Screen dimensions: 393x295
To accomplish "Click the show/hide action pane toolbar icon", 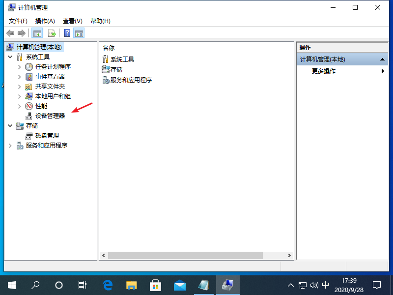I will (x=80, y=33).
